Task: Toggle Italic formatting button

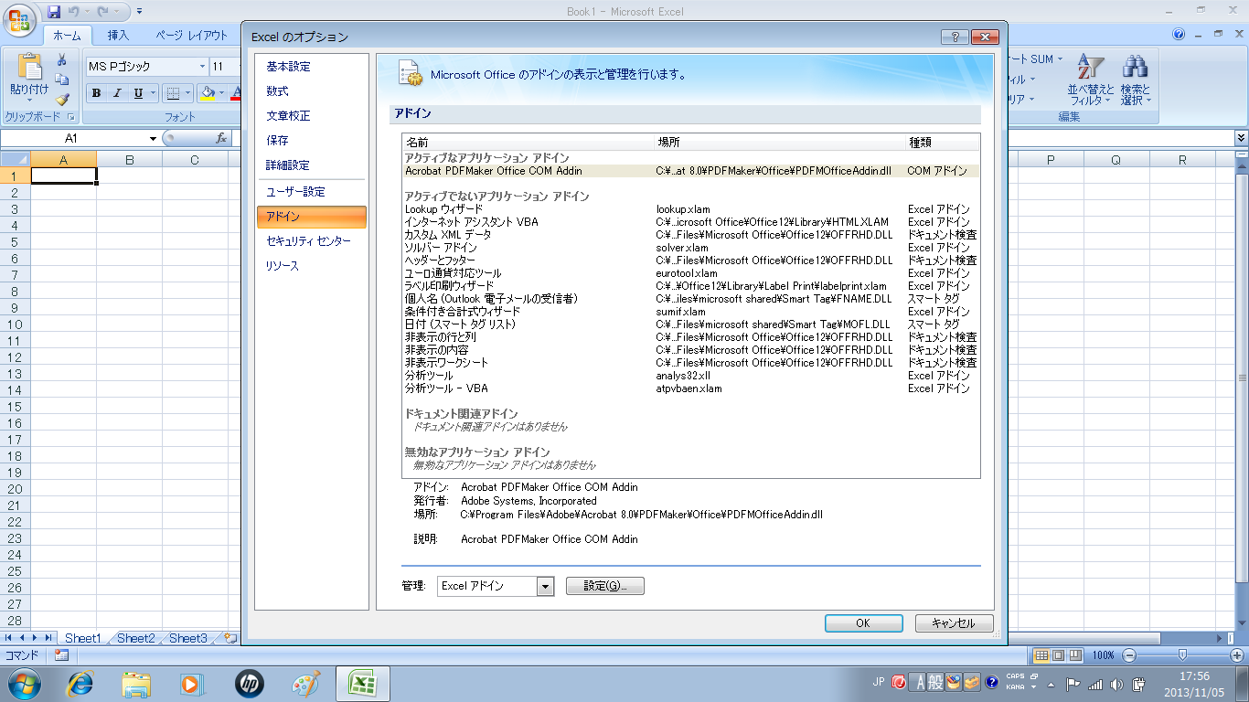Action: (x=117, y=93)
